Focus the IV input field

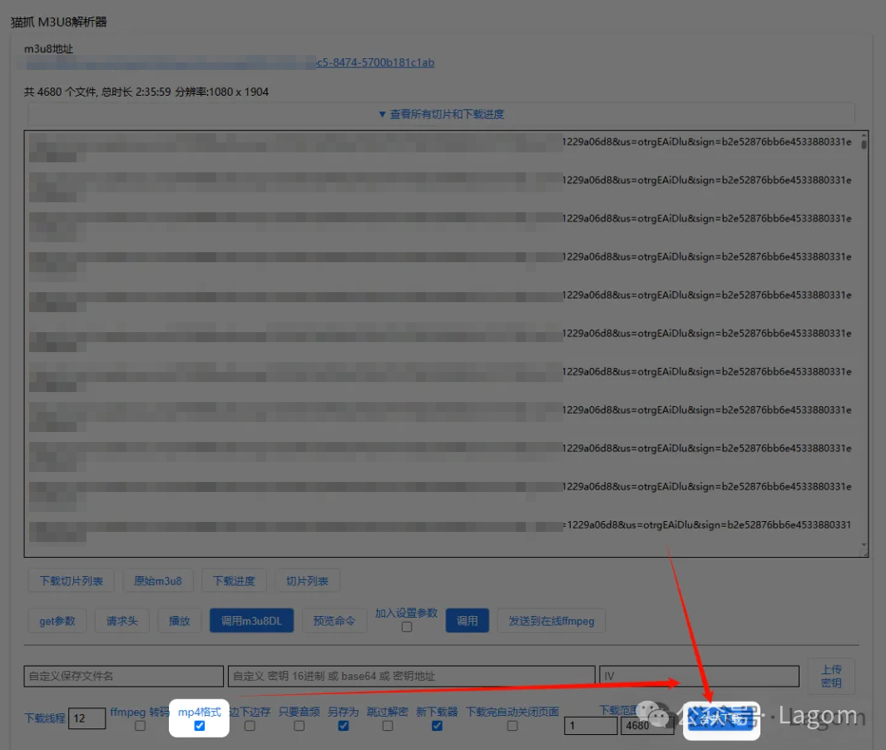pos(699,676)
